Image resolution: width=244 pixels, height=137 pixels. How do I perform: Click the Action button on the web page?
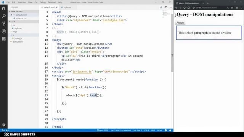(180, 23)
